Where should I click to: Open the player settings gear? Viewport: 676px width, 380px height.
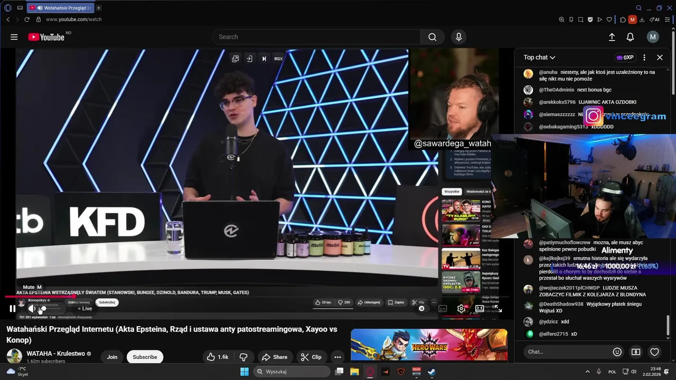coord(461,309)
